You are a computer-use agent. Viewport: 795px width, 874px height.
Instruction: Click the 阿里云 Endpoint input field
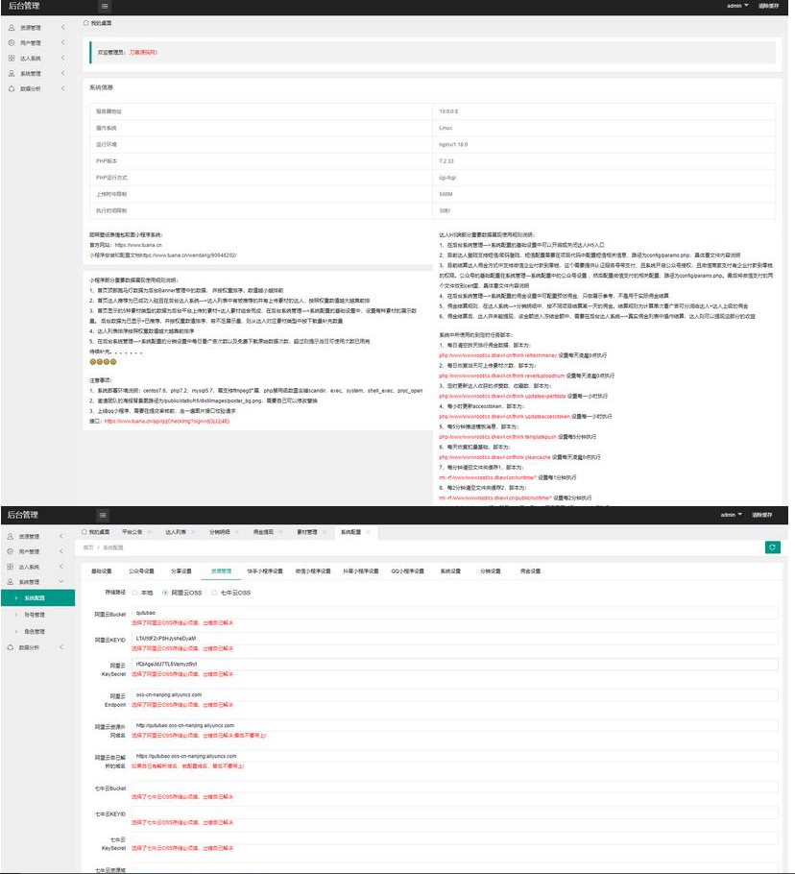(x=454, y=694)
